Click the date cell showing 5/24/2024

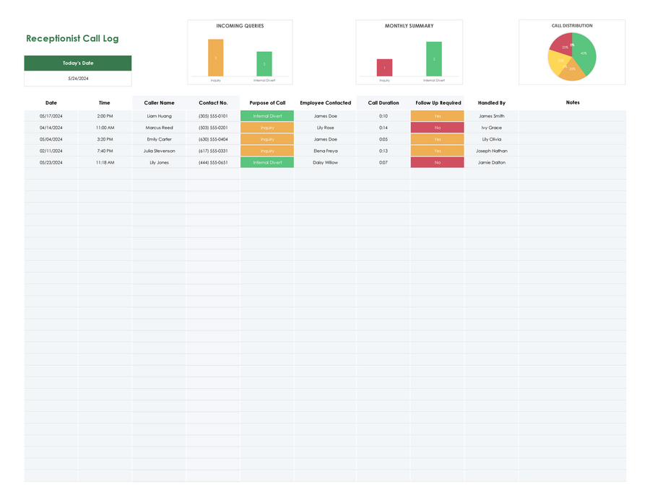coord(77,77)
